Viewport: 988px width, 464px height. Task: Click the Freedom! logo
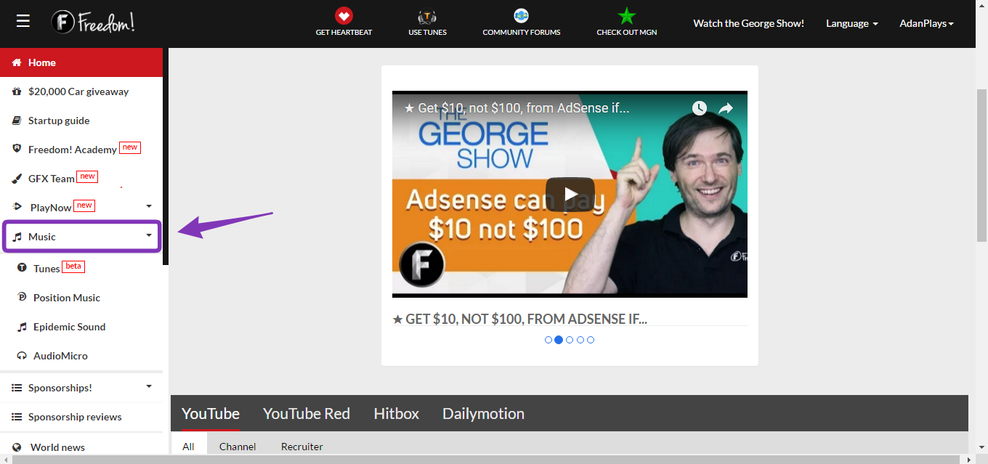click(x=93, y=23)
